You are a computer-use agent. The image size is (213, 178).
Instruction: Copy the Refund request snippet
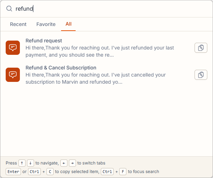(201, 48)
